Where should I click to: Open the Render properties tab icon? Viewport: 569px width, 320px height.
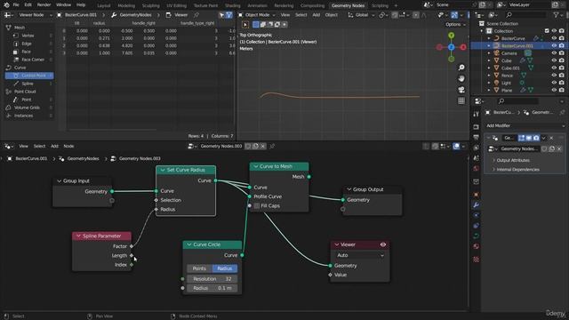coord(477,127)
